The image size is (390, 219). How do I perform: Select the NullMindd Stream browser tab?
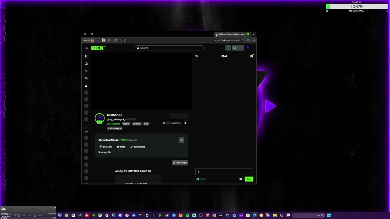(233, 34)
